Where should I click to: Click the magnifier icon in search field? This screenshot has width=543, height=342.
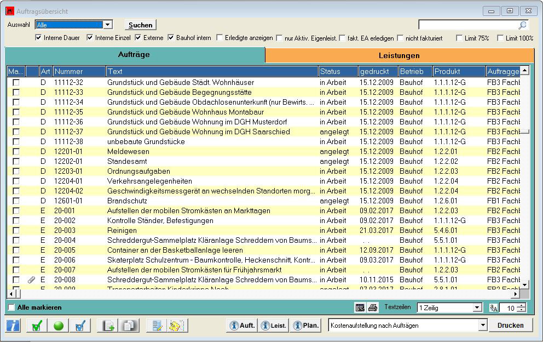[x=523, y=25]
